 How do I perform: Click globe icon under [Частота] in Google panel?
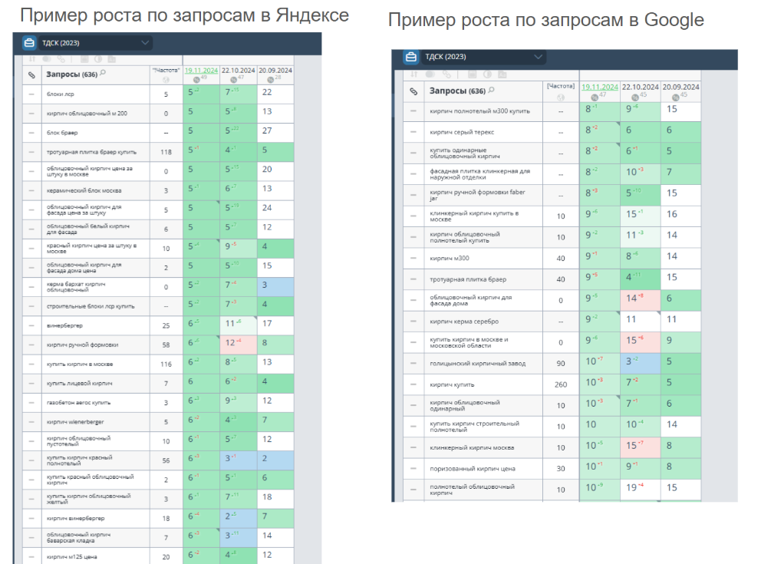(561, 97)
